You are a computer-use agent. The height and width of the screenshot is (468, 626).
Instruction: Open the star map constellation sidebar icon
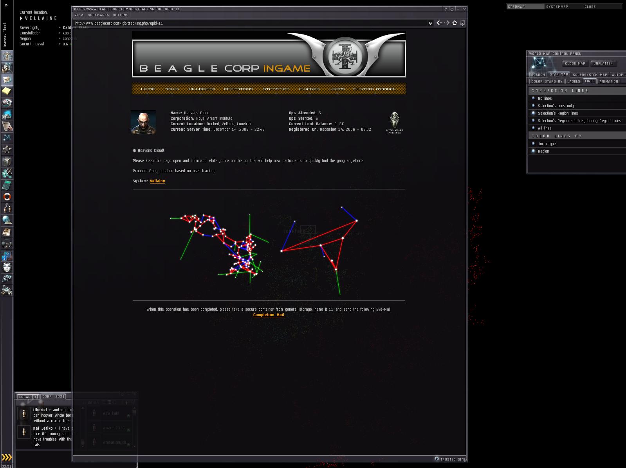[x=7, y=138]
